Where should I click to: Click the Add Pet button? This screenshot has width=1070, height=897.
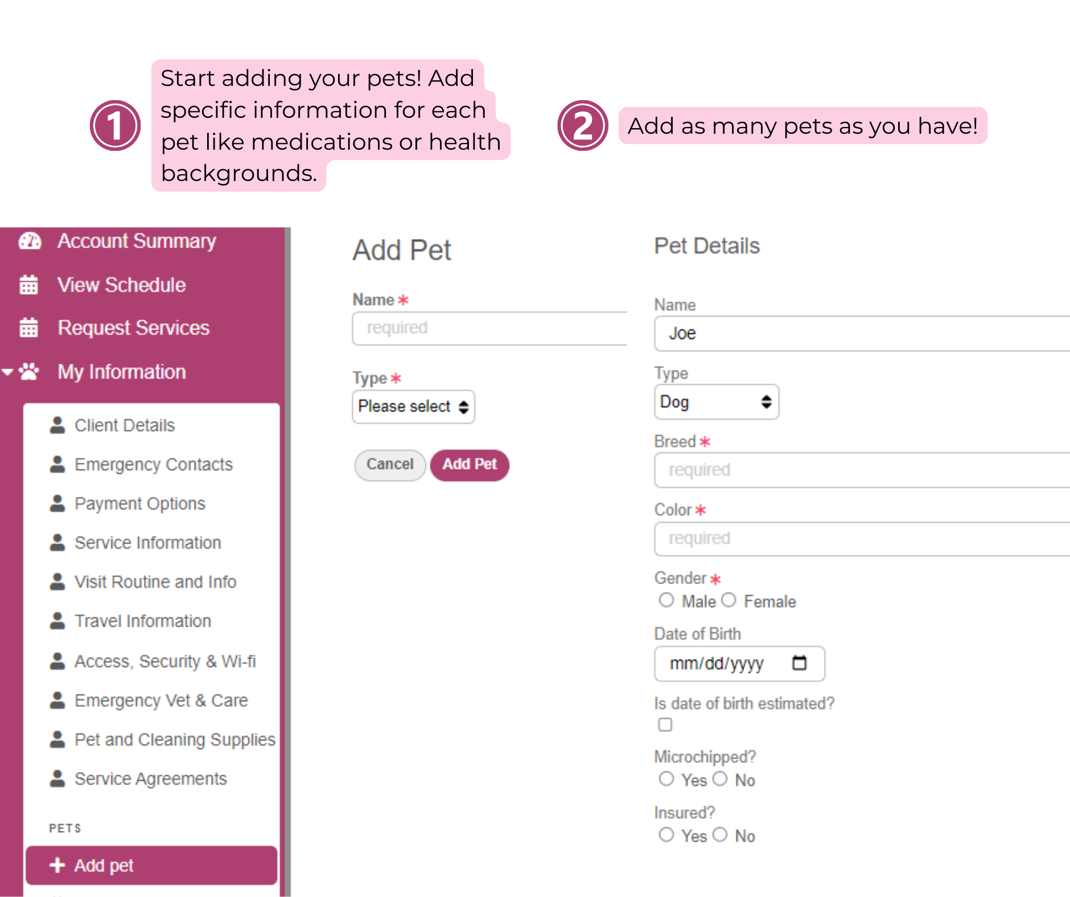pyautogui.click(x=469, y=464)
